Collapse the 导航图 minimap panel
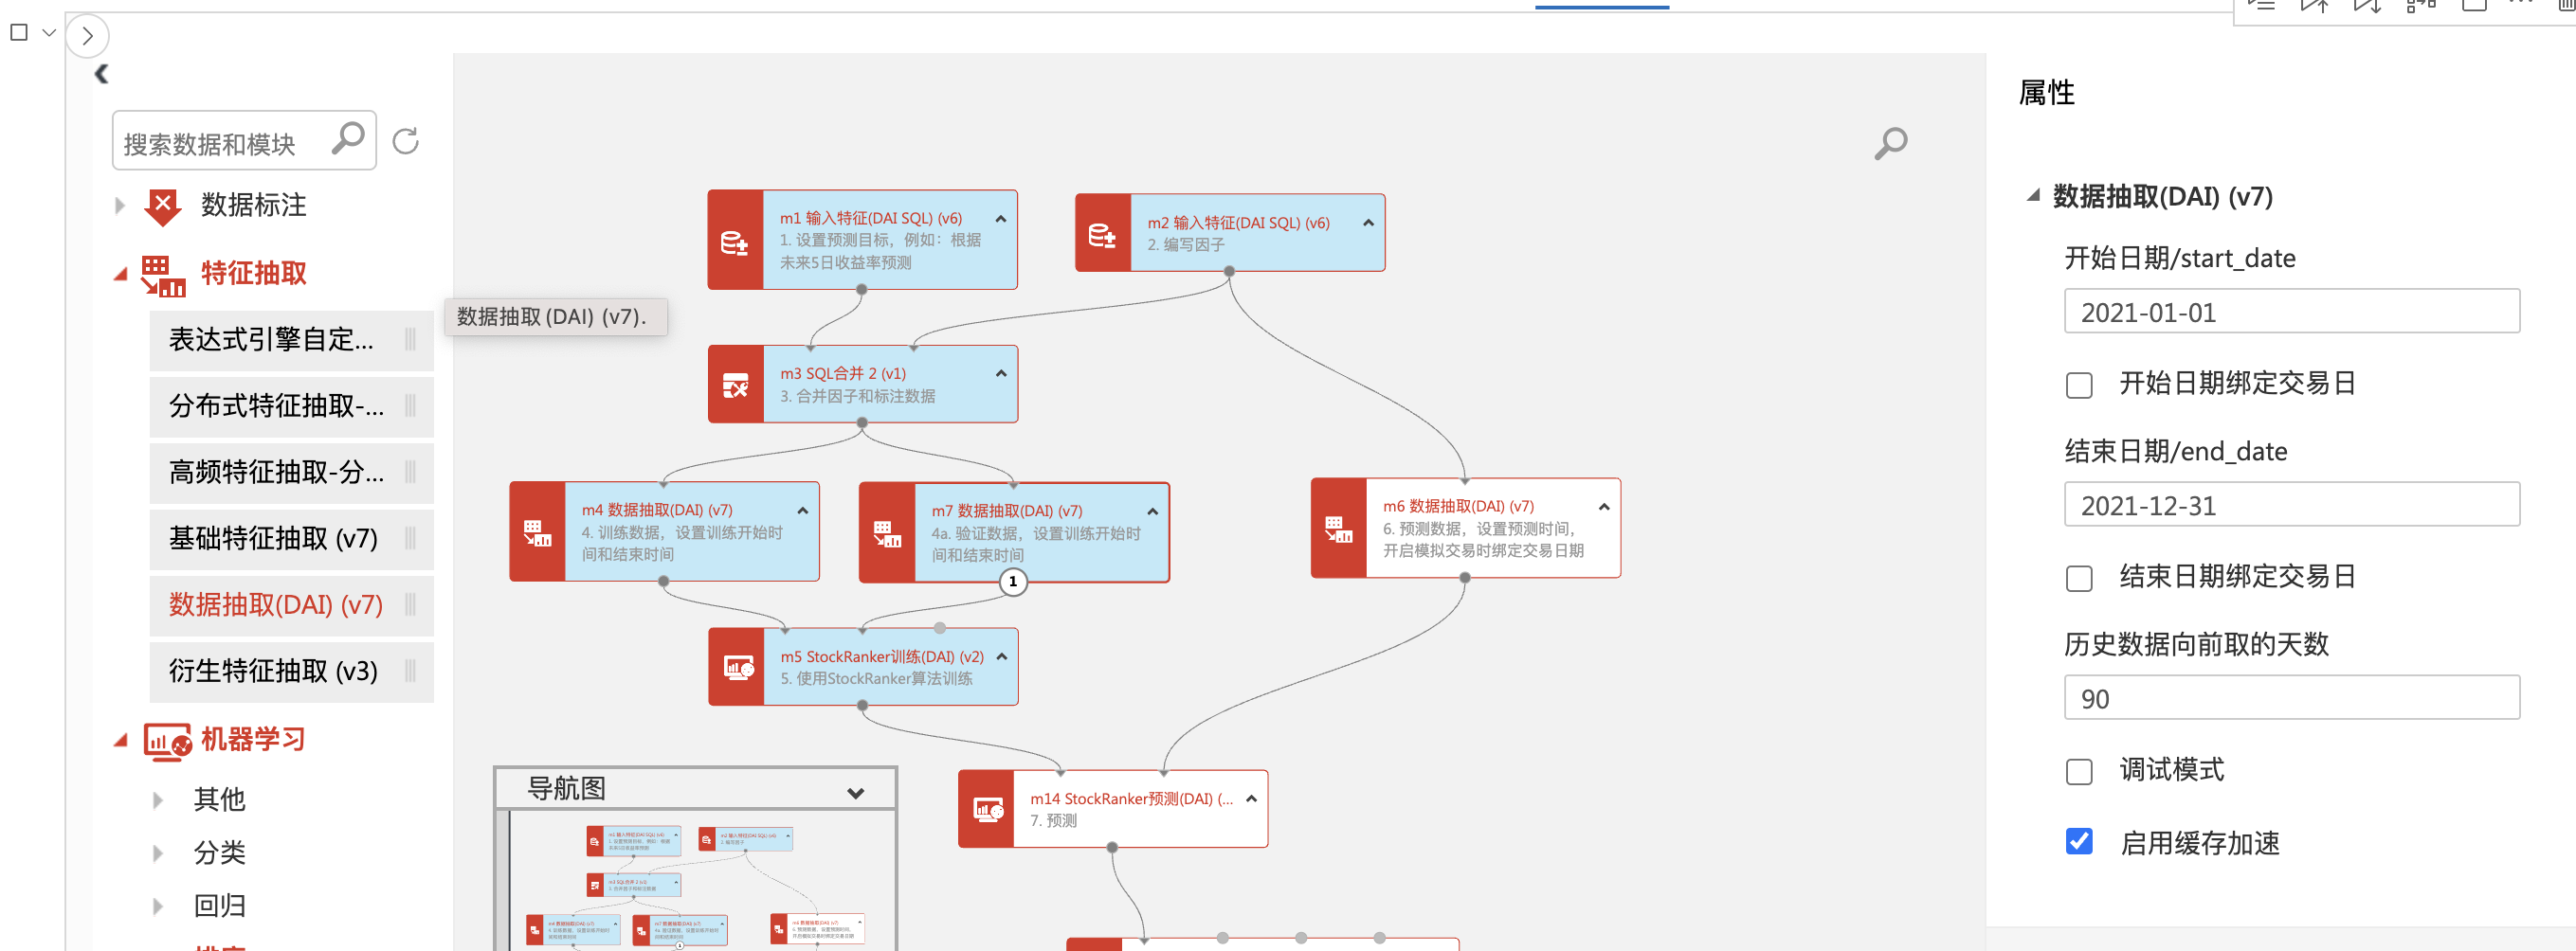 (855, 792)
